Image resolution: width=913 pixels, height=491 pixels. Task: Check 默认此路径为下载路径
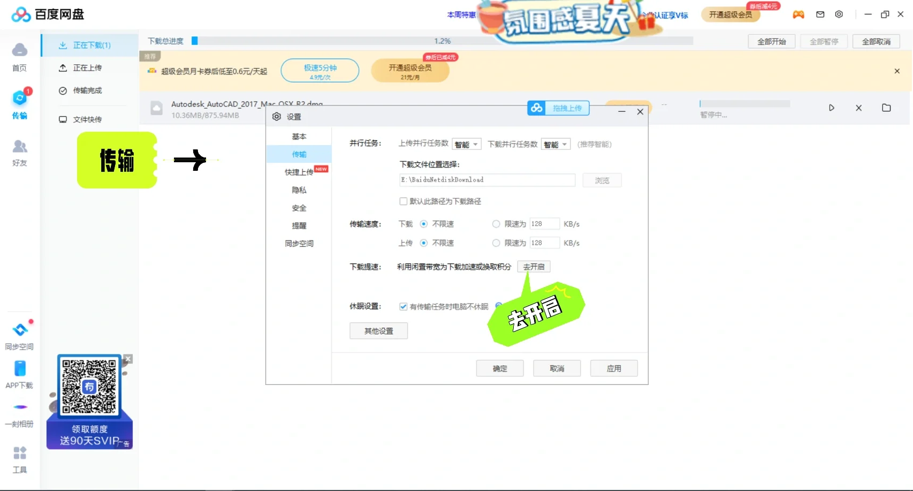pos(404,201)
